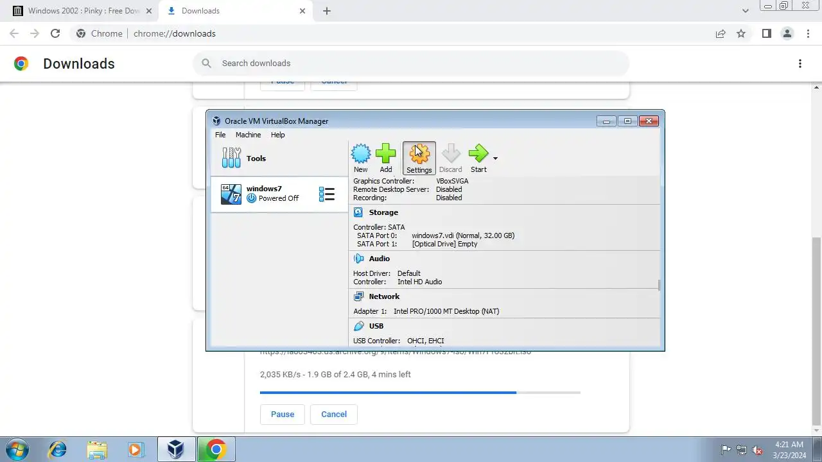
Task: Click the Network adapter icon
Action: point(358,296)
